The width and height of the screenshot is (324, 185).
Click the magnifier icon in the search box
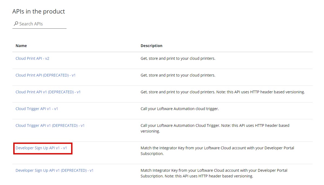pyautogui.click(x=16, y=24)
